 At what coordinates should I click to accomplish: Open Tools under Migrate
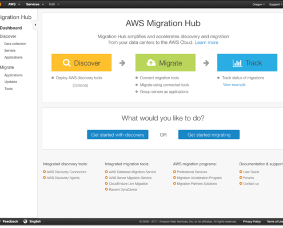[x=9, y=89]
